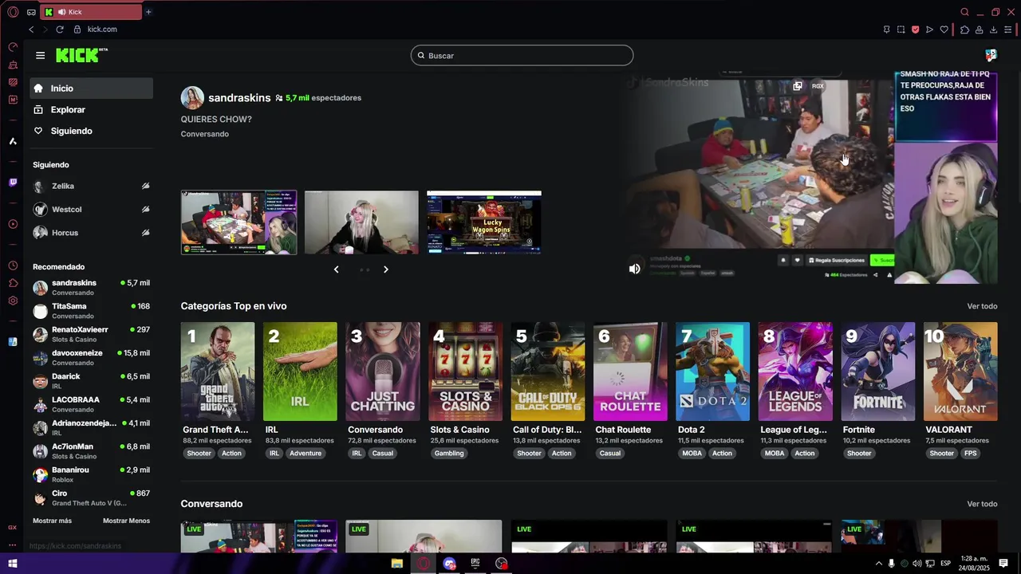Open the browser downloads icon
This screenshot has height=574, width=1021.
[x=993, y=29]
